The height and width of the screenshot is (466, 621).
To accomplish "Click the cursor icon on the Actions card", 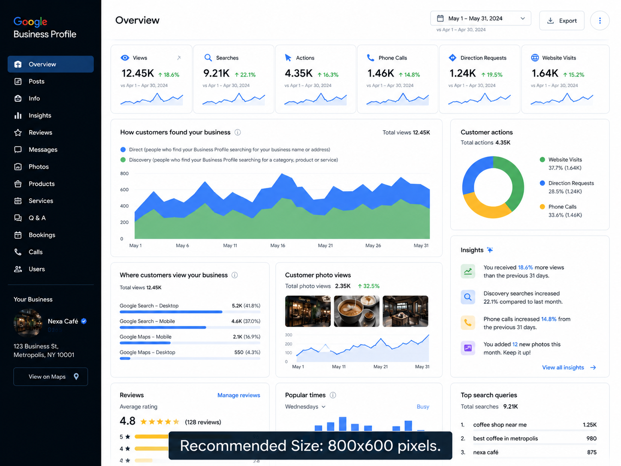I will click(x=288, y=57).
